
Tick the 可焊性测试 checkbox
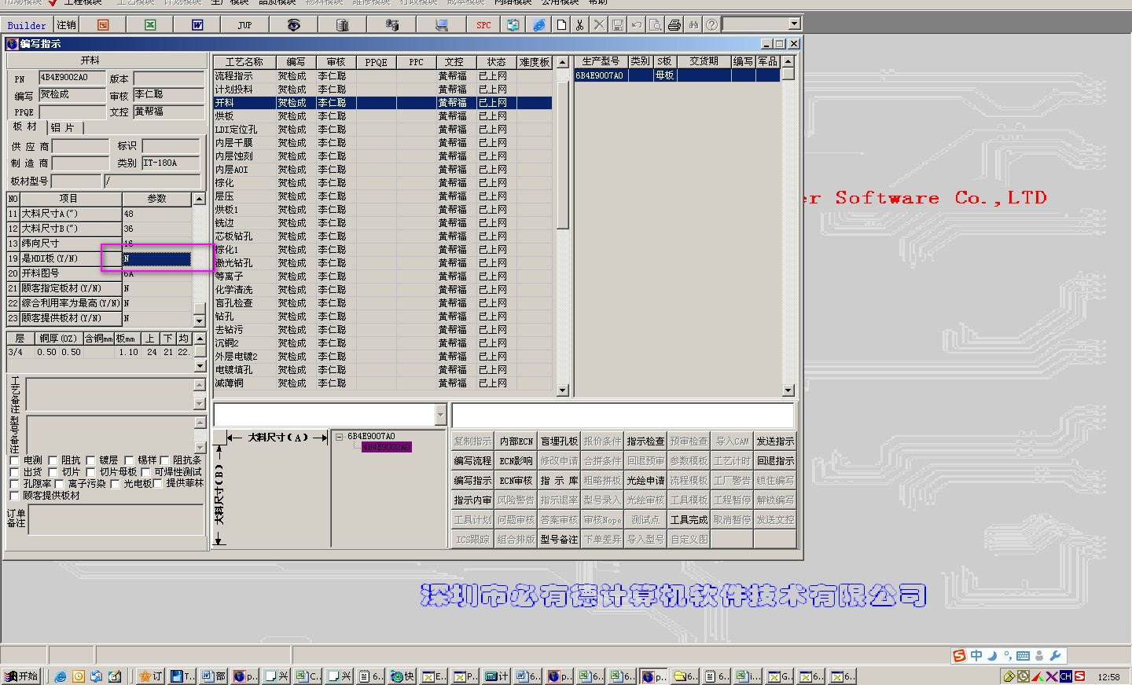coord(145,472)
